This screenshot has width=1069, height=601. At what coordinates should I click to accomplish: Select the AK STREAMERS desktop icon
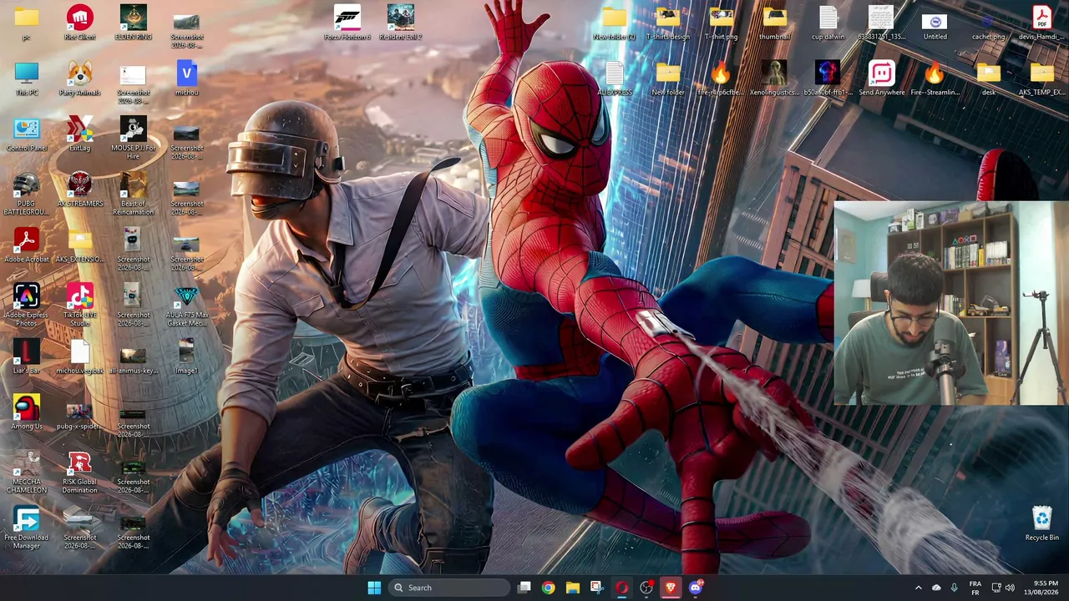pos(79,189)
